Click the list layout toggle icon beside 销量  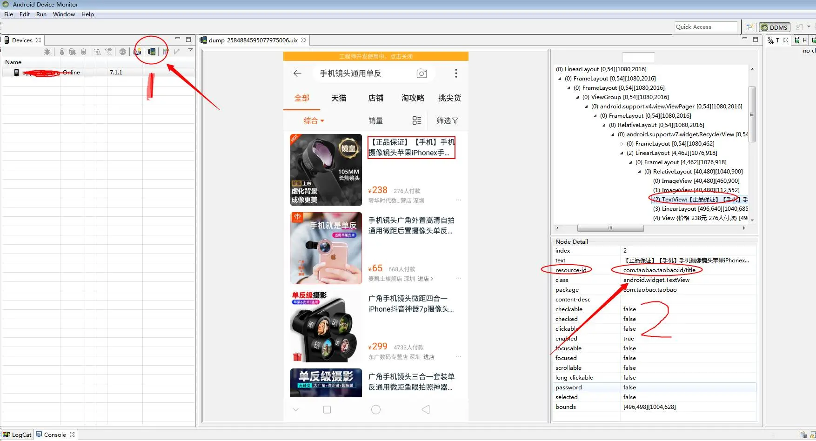point(417,120)
